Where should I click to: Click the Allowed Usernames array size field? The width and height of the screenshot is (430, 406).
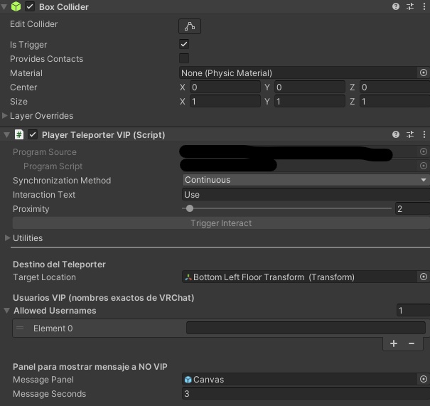click(413, 311)
